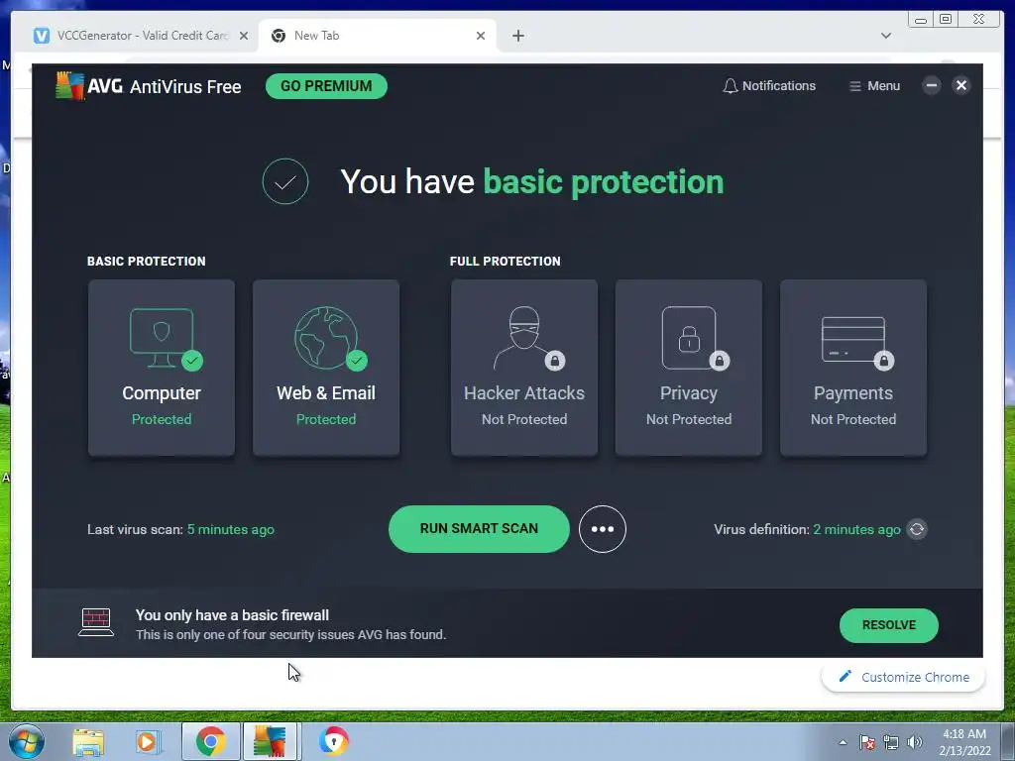Open the Computer protection card

162,368
